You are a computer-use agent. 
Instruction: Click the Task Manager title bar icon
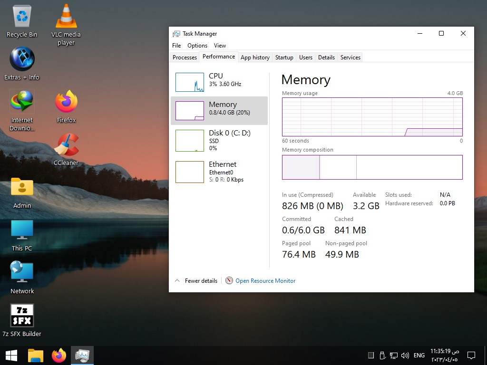[x=176, y=34]
